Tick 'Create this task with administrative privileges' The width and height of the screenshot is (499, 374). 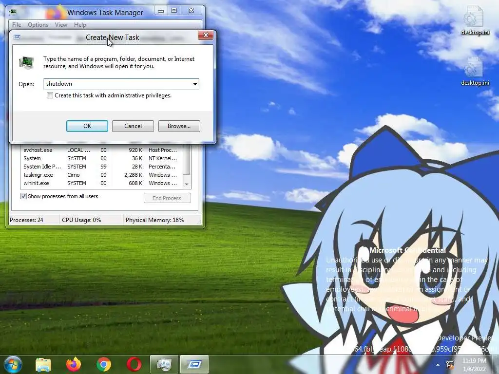(50, 95)
